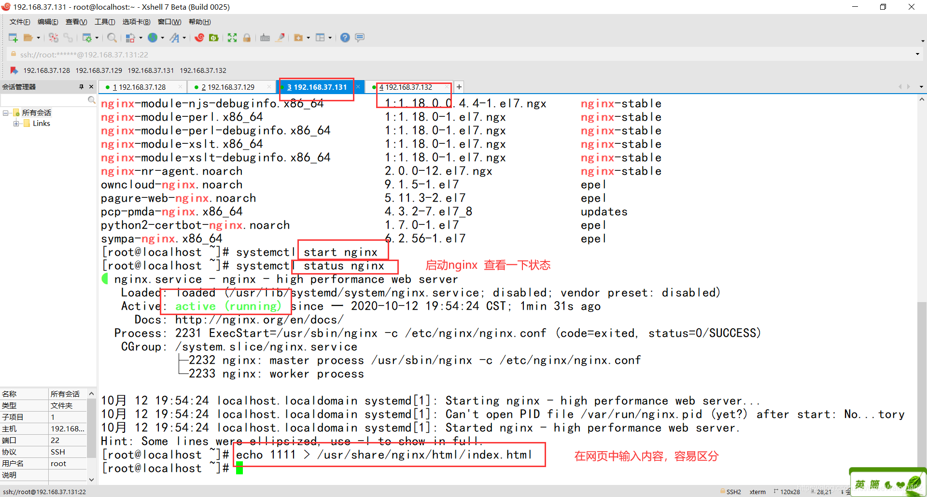Expand the Links tree node
The height and width of the screenshot is (497, 927).
pyautogui.click(x=16, y=124)
